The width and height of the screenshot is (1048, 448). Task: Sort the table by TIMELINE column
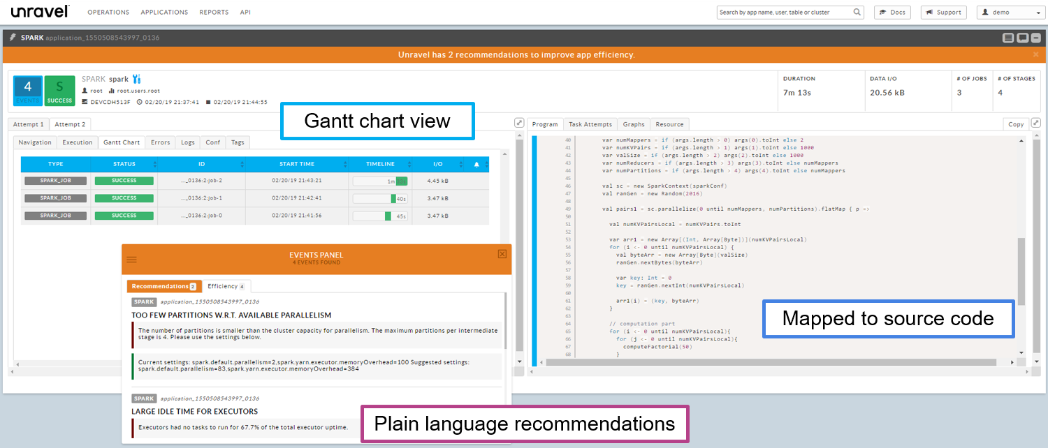(x=381, y=164)
